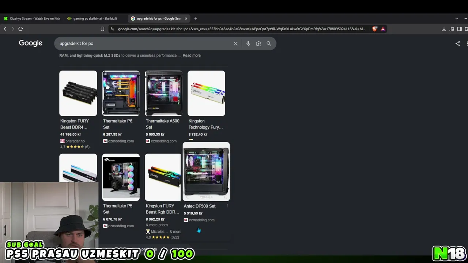Open the 4,9 star rating with 322 reviews

coord(162,237)
